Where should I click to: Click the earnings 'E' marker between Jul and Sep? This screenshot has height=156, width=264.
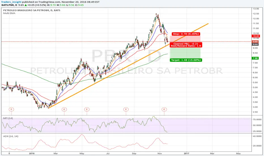click(x=126, y=109)
